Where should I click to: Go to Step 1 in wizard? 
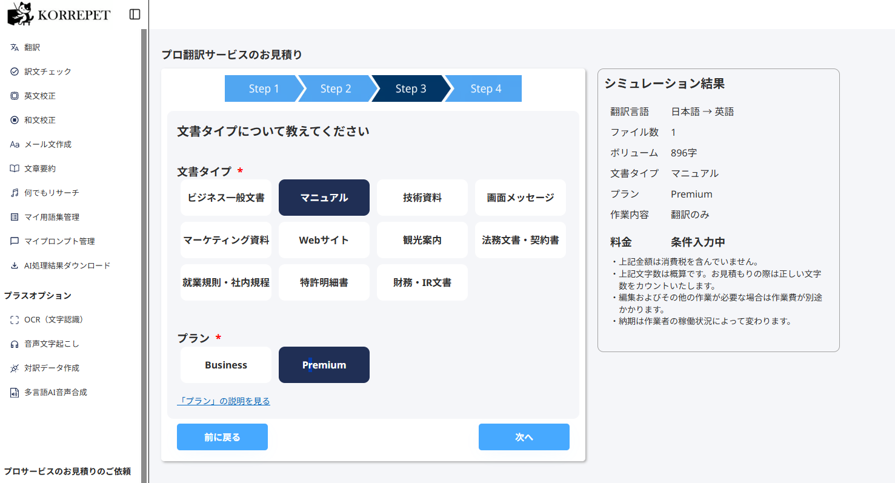264,88
